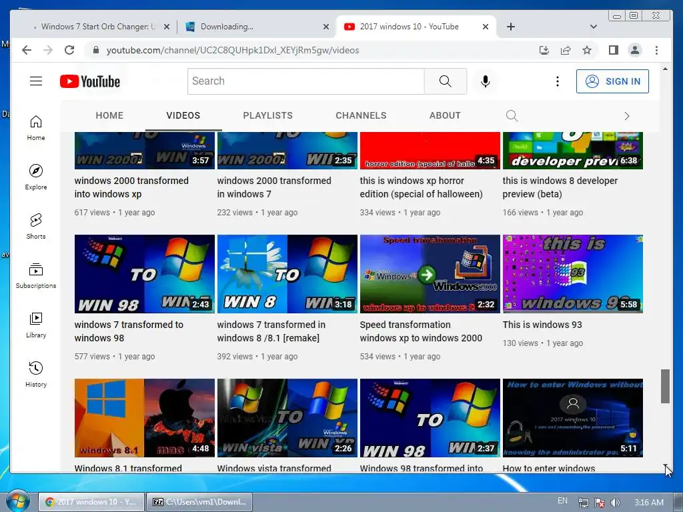Open 7-Zip window in taskbar
683x512 pixels.
pyautogui.click(x=199, y=502)
